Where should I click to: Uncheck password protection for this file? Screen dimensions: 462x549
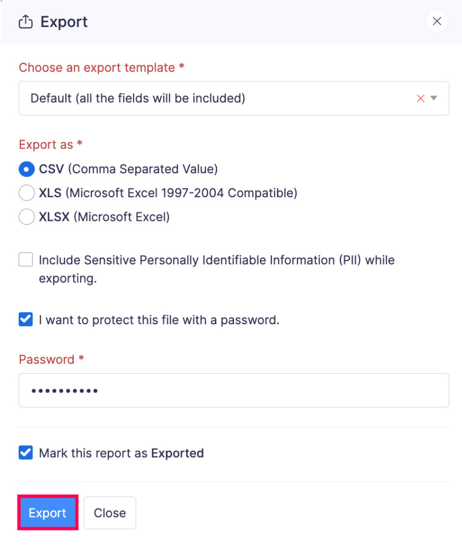[25, 320]
